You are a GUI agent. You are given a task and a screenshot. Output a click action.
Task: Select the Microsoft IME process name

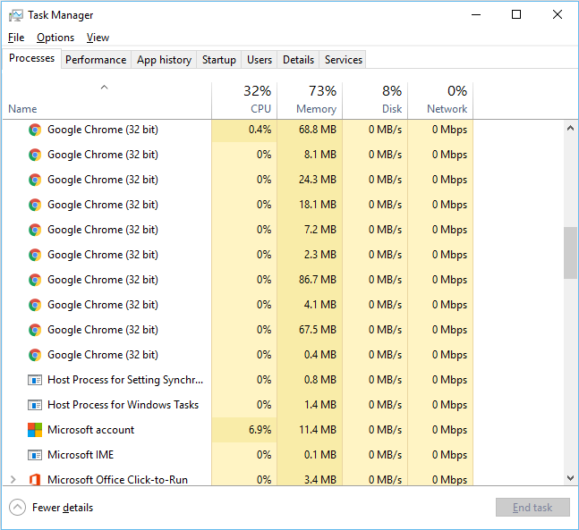(x=81, y=455)
